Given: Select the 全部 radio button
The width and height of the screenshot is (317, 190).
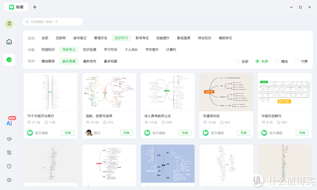Looking at the screenshot, I should pyautogui.click(x=242, y=61).
